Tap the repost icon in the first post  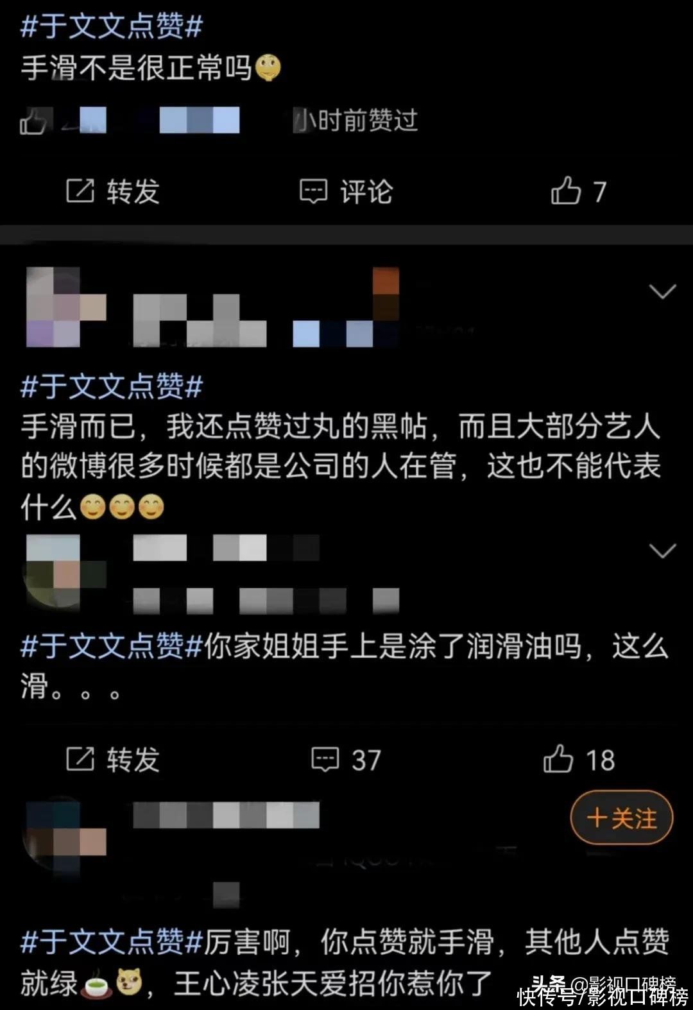point(80,191)
